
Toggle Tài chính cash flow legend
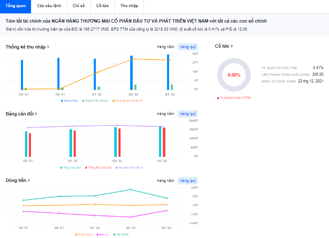click(121, 234)
